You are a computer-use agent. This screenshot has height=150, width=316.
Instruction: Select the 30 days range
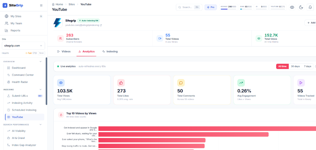click(295, 66)
